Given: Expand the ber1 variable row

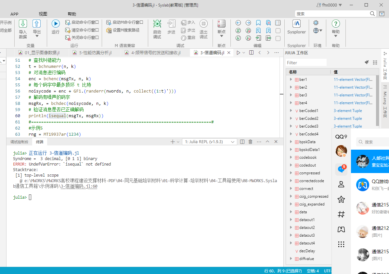Looking at the screenshot, I should pyautogui.click(x=291, y=80).
